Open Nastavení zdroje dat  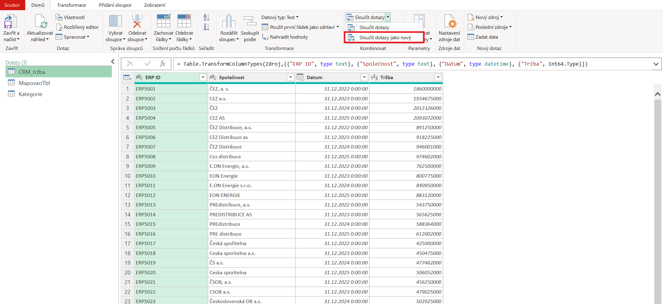click(x=449, y=22)
